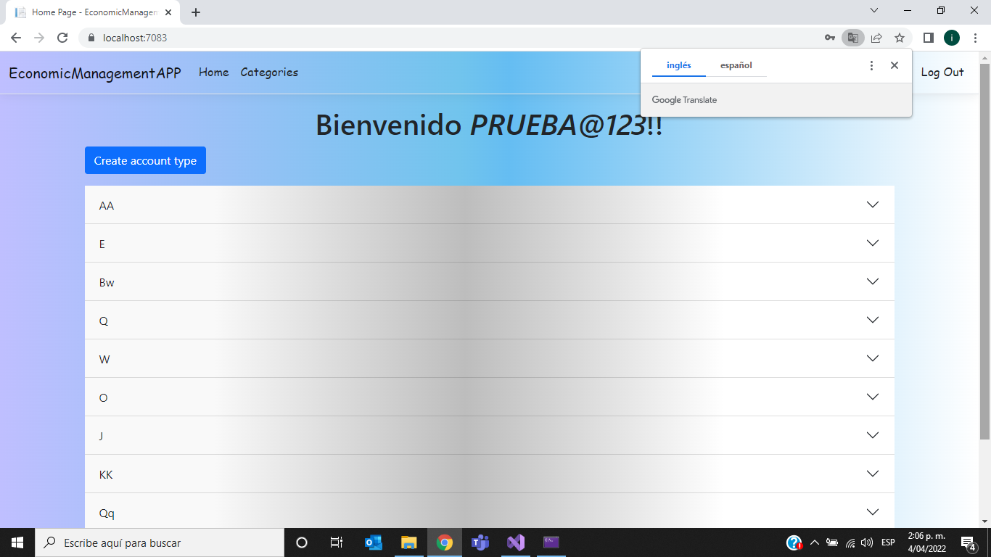Go to the Home nav link
Viewport: 991px width, 557px height.
214,73
